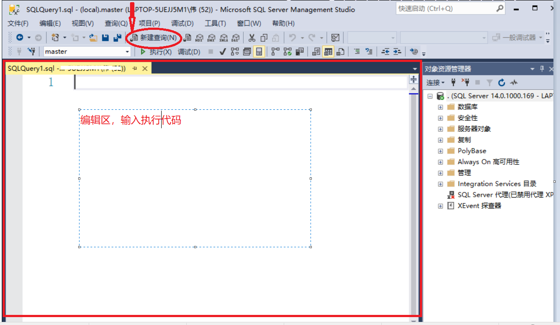Display Estimated Execution Plan icon
The image size is (560, 325).
(235, 51)
